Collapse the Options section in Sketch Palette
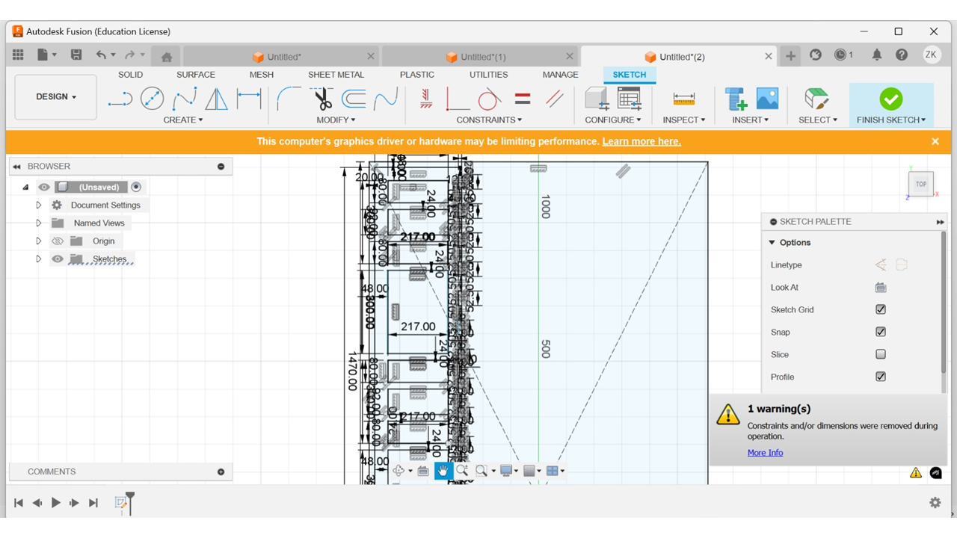957x538 pixels. click(772, 242)
